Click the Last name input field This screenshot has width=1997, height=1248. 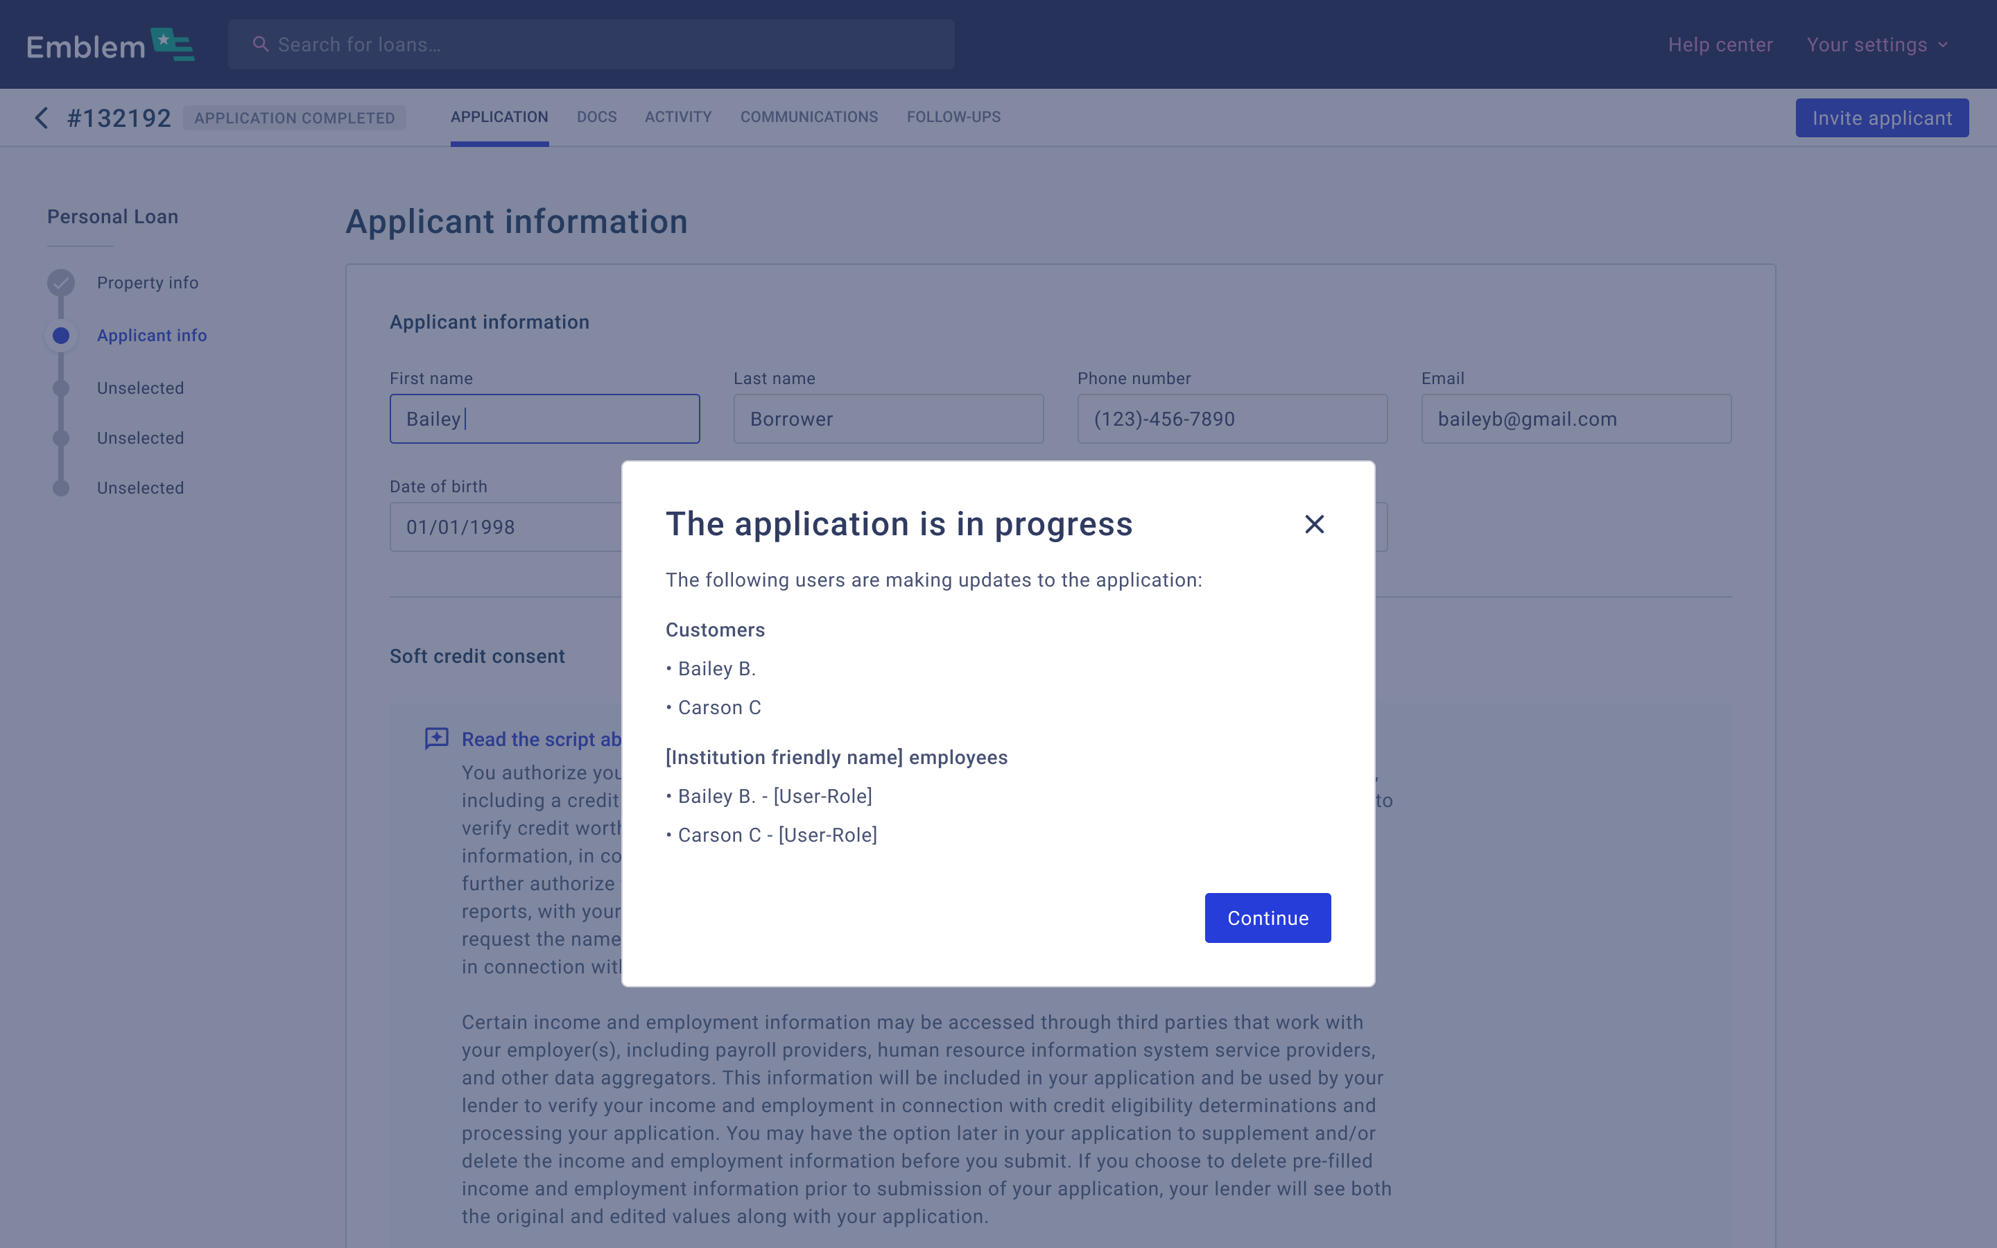click(x=888, y=419)
